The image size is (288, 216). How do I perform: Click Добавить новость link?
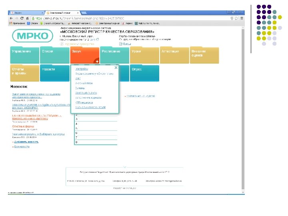tap(26, 142)
